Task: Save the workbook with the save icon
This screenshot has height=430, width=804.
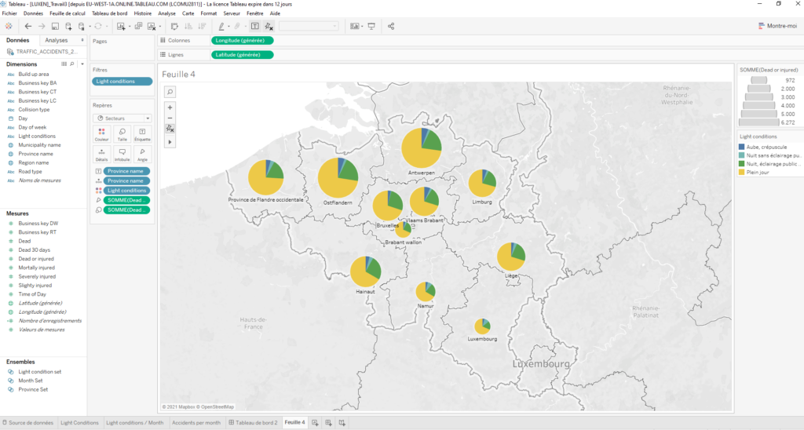Action: (55, 26)
